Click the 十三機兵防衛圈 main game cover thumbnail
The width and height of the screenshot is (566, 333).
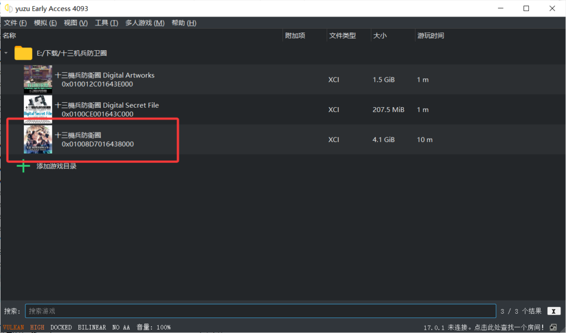(38, 139)
